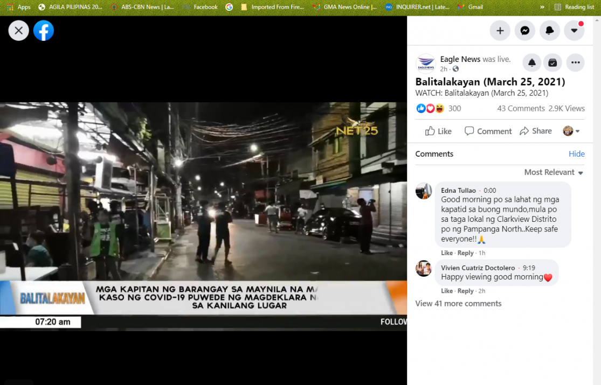Click the Comment button
The image size is (601, 385).
[x=488, y=131]
